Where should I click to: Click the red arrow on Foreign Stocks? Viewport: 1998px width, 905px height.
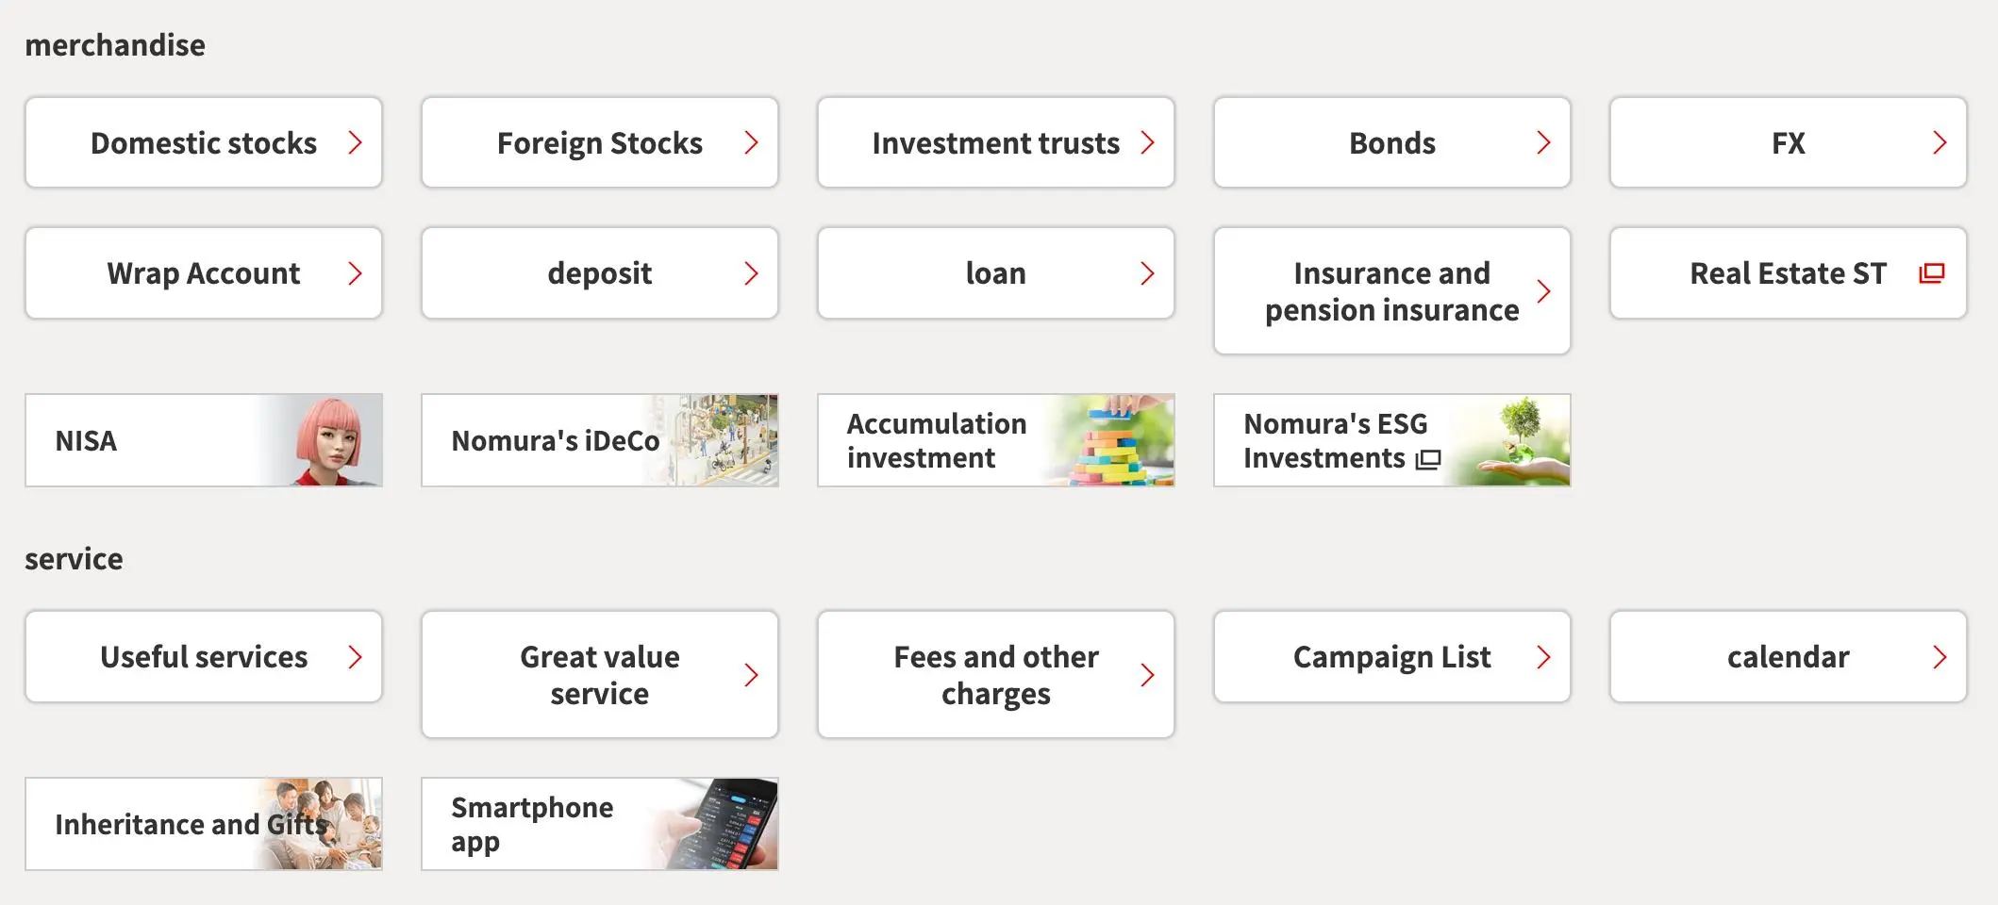click(x=752, y=142)
